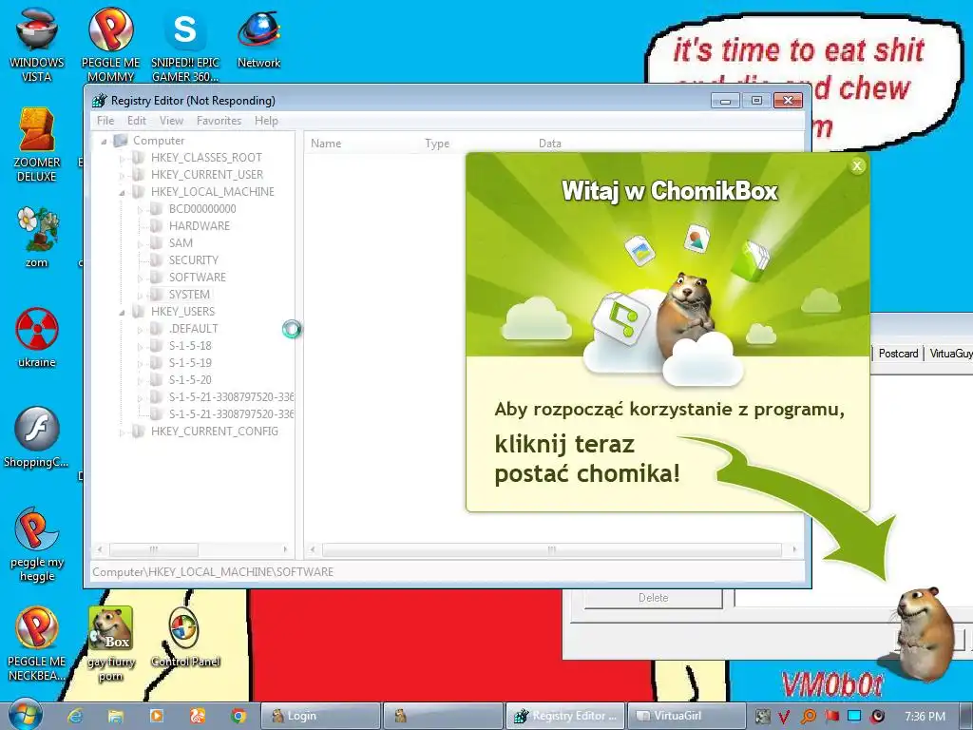Select the S-1-5-18 key

(x=190, y=346)
